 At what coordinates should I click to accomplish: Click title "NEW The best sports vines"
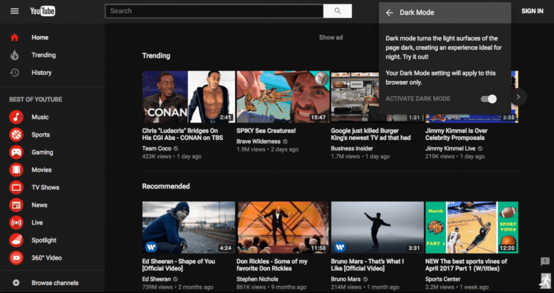(466, 265)
